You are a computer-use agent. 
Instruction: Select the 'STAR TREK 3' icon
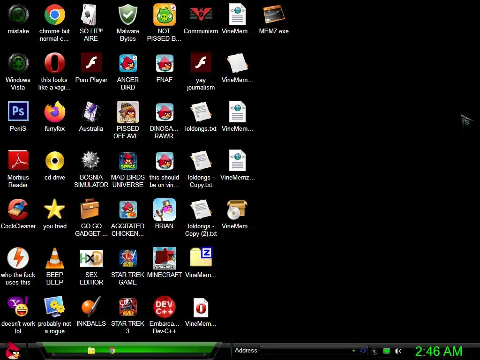(127, 307)
